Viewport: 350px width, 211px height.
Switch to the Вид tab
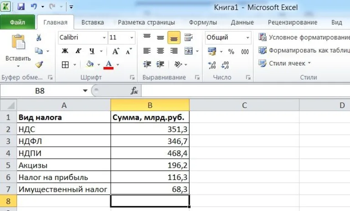pyautogui.click(x=337, y=22)
